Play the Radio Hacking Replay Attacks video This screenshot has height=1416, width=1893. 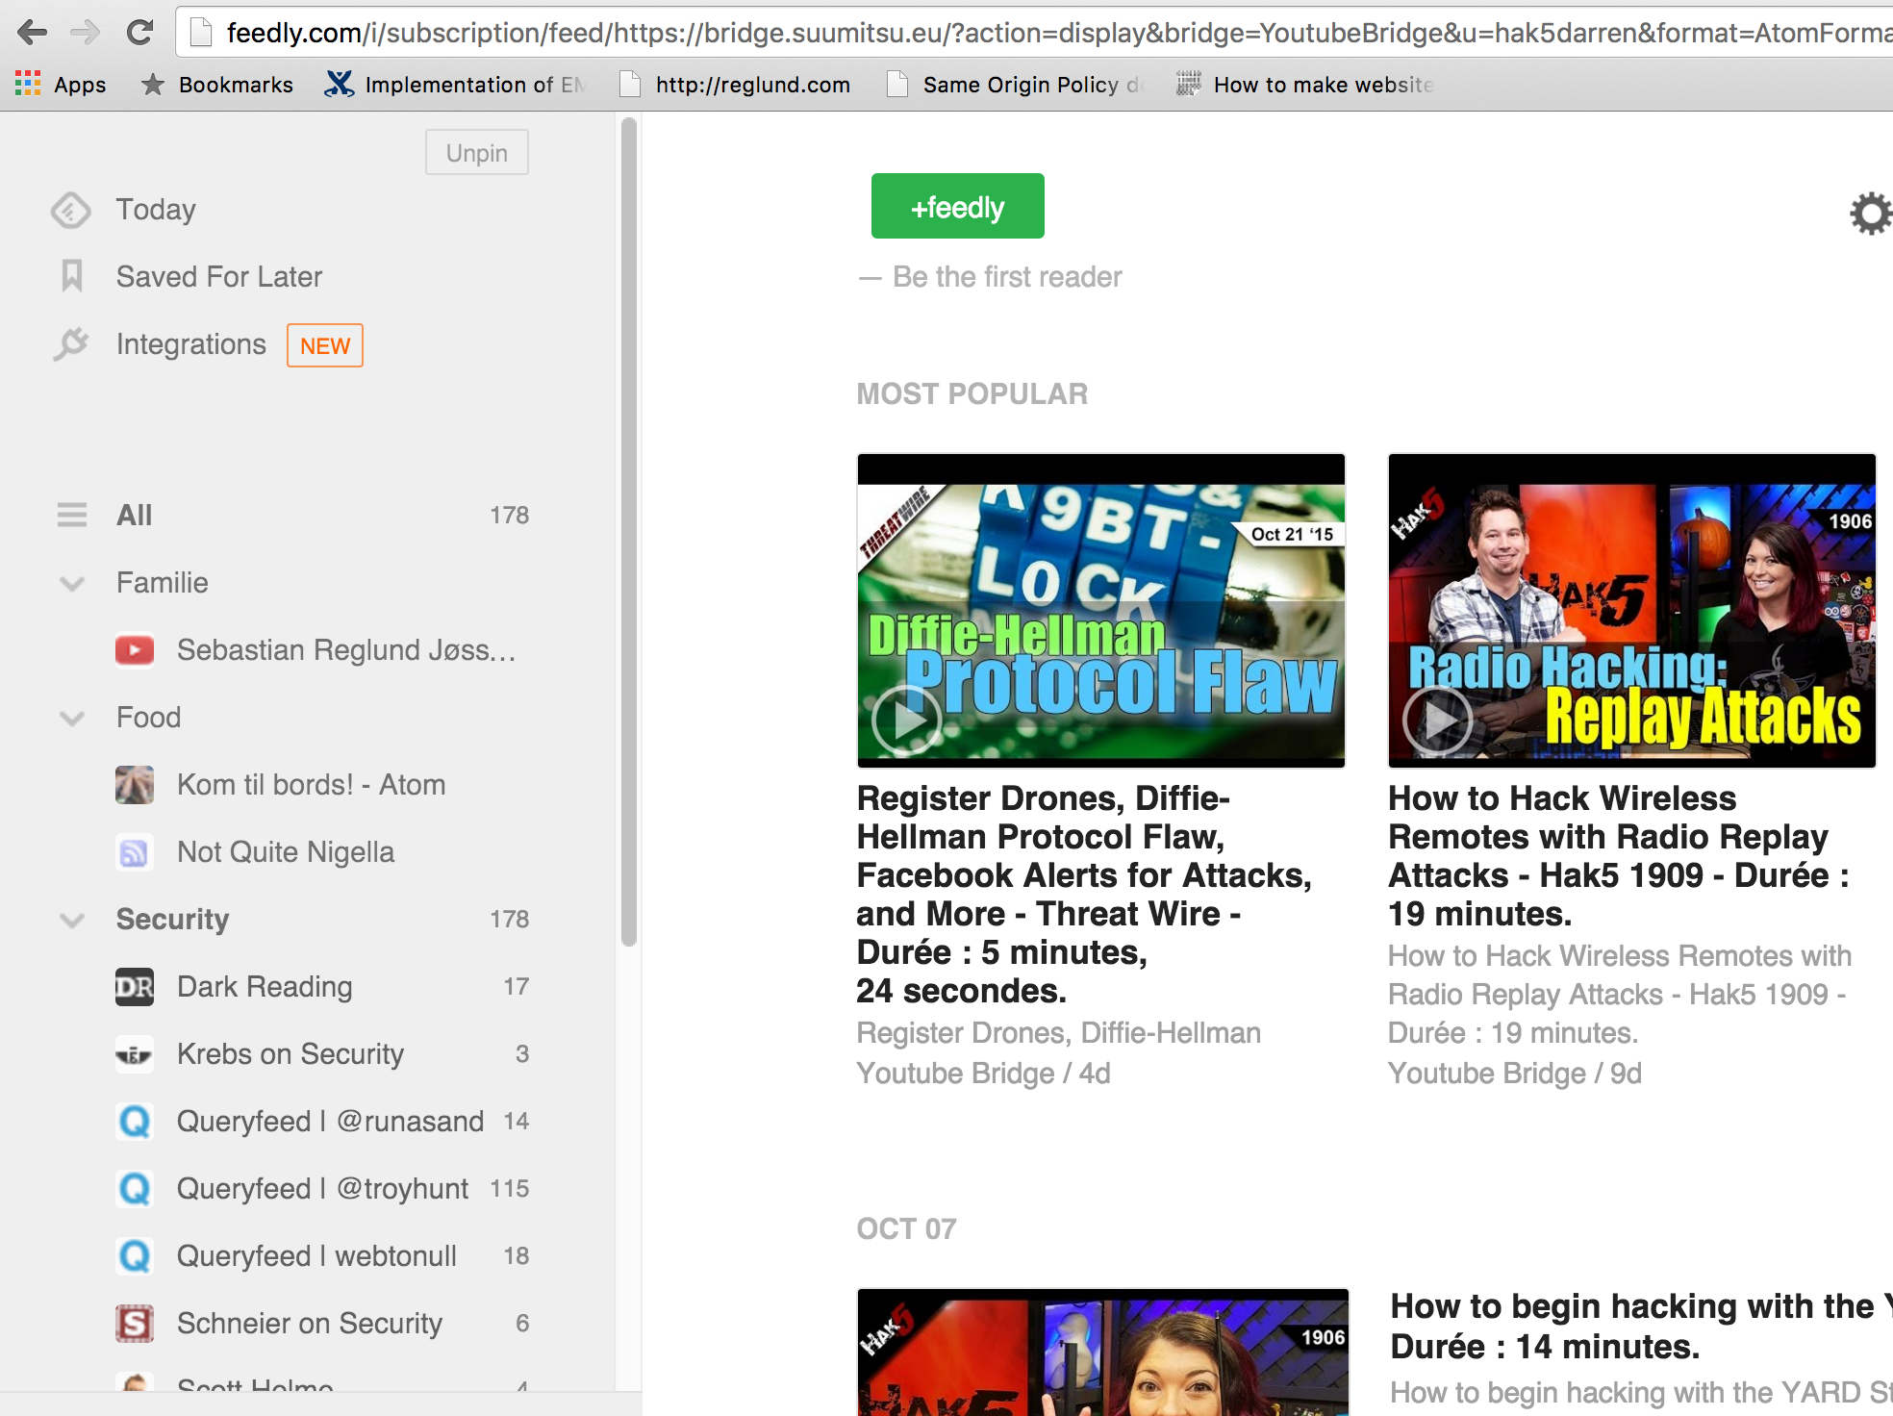tap(1437, 720)
